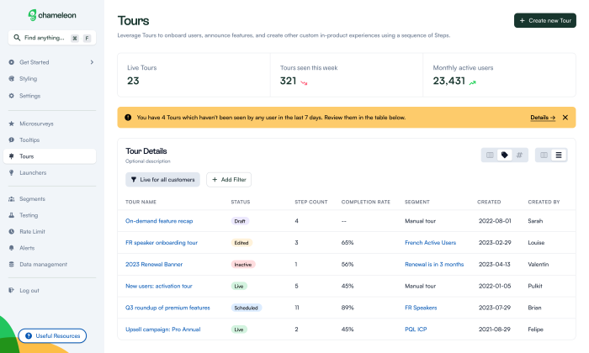Open Microsurveys in sidebar
589x353 pixels.
coord(36,124)
